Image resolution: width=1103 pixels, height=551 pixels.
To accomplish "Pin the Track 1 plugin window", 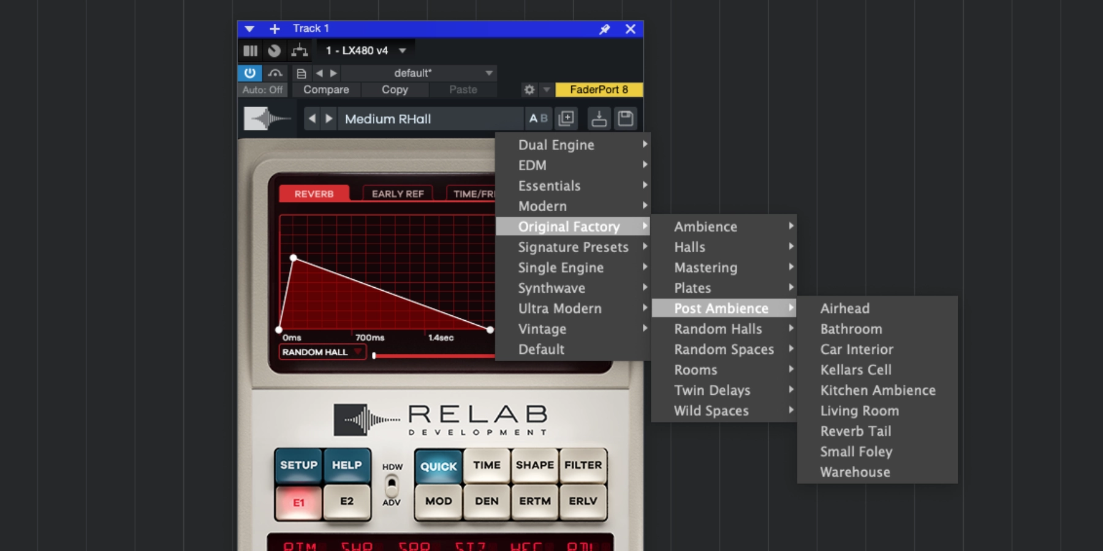I will click(604, 29).
